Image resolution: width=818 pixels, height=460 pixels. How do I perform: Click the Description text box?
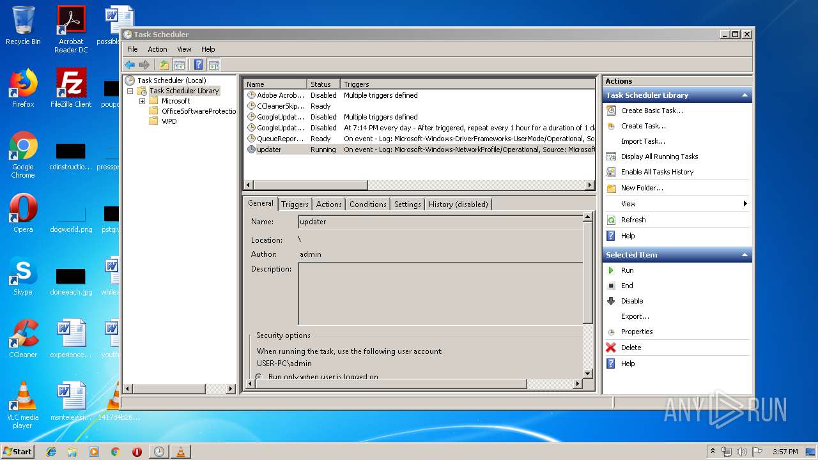(x=440, y=294)
